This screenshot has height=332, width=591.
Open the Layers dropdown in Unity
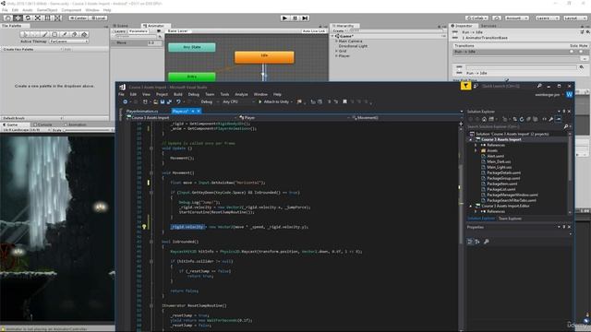[x=547, y=18]
